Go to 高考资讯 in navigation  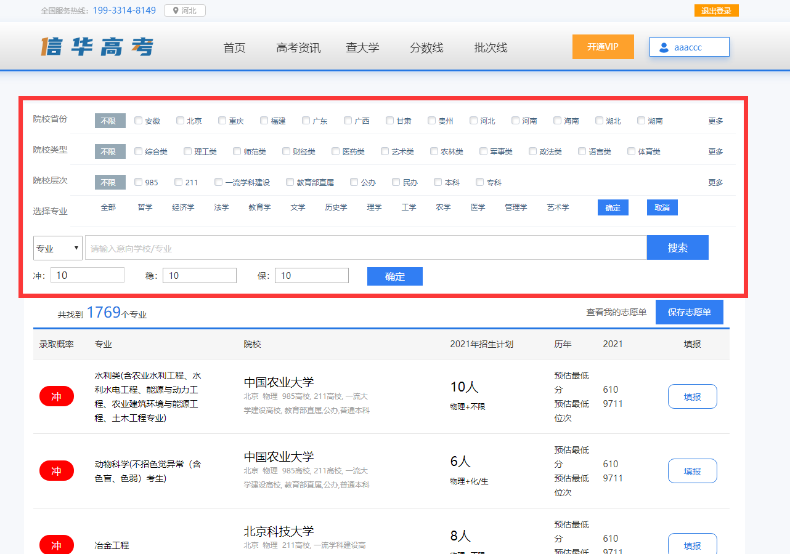pyautogui.click(x=299, y=48)
